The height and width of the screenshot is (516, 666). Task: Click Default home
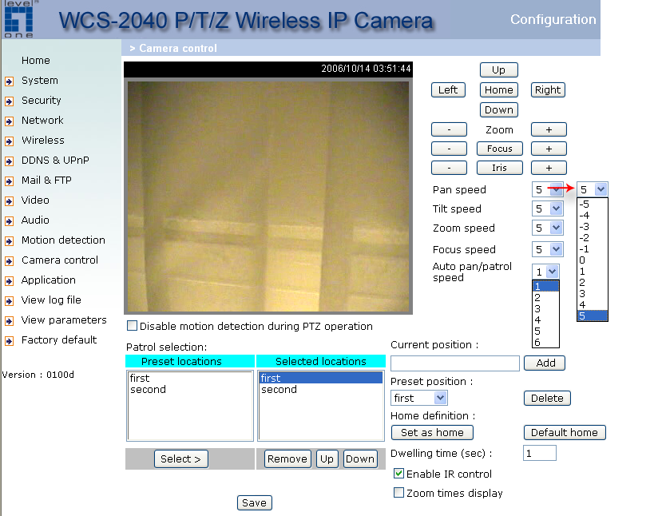point(565,432)
